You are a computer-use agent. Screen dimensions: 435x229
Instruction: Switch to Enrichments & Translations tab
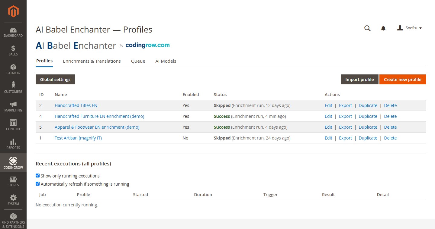coord(92,61)
